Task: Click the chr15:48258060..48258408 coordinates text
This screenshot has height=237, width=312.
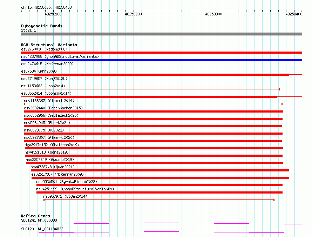Action: pos(46,7)
